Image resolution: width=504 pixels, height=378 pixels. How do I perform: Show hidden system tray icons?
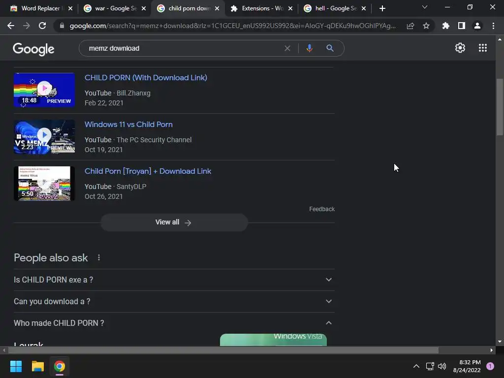coord(416,366)
